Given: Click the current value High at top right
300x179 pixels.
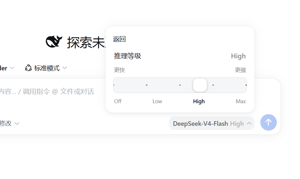Looking at the screenshot, I should pyautogui.click(x=238, y=56).
